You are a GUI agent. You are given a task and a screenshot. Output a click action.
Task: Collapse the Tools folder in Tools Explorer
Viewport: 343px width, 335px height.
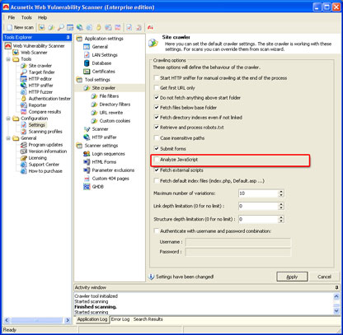click(8, 59)
